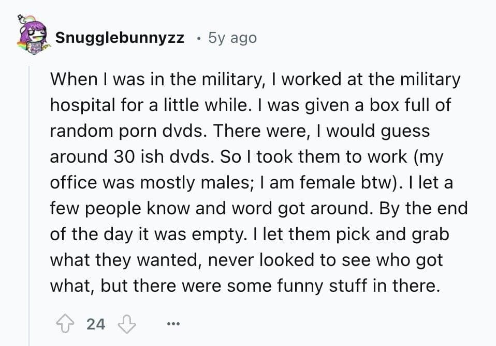Downvote the Snugglebunnyzz comment

[126, 324]
